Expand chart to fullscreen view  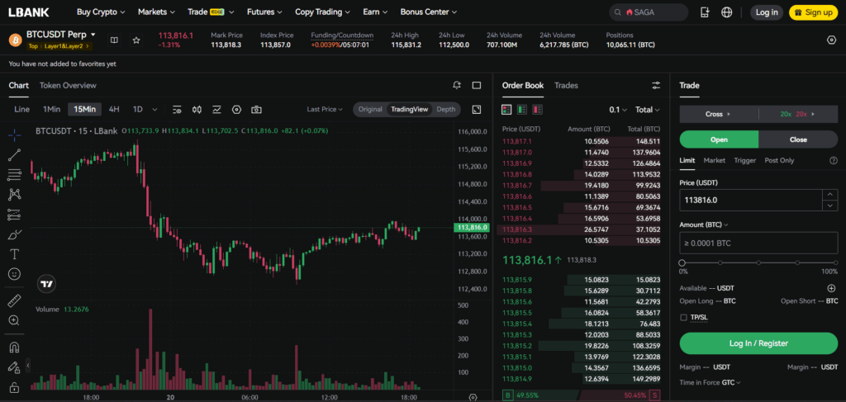(x=477, y=110)
